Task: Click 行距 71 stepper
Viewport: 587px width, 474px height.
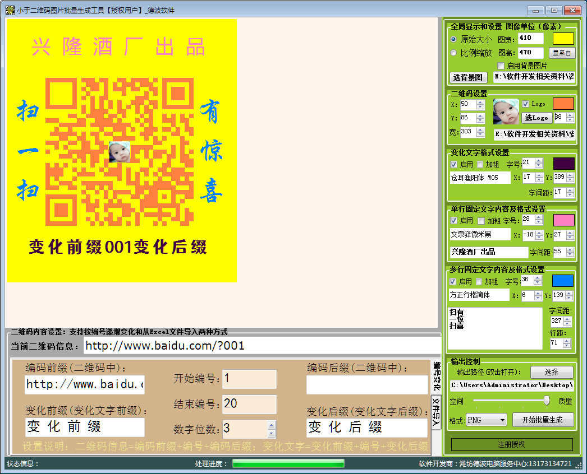Action: [x=567, y=343]
